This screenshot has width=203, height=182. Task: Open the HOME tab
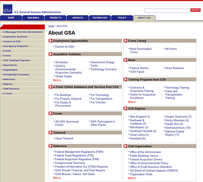tap(11, 18)
